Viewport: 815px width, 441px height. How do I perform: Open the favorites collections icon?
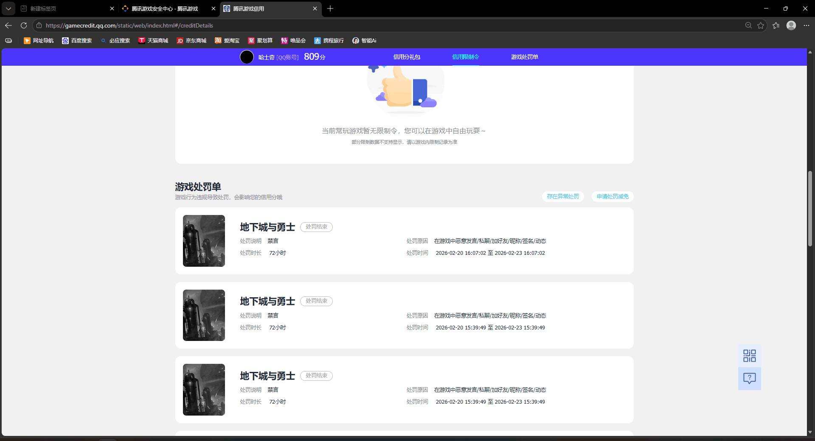(776, 25)
